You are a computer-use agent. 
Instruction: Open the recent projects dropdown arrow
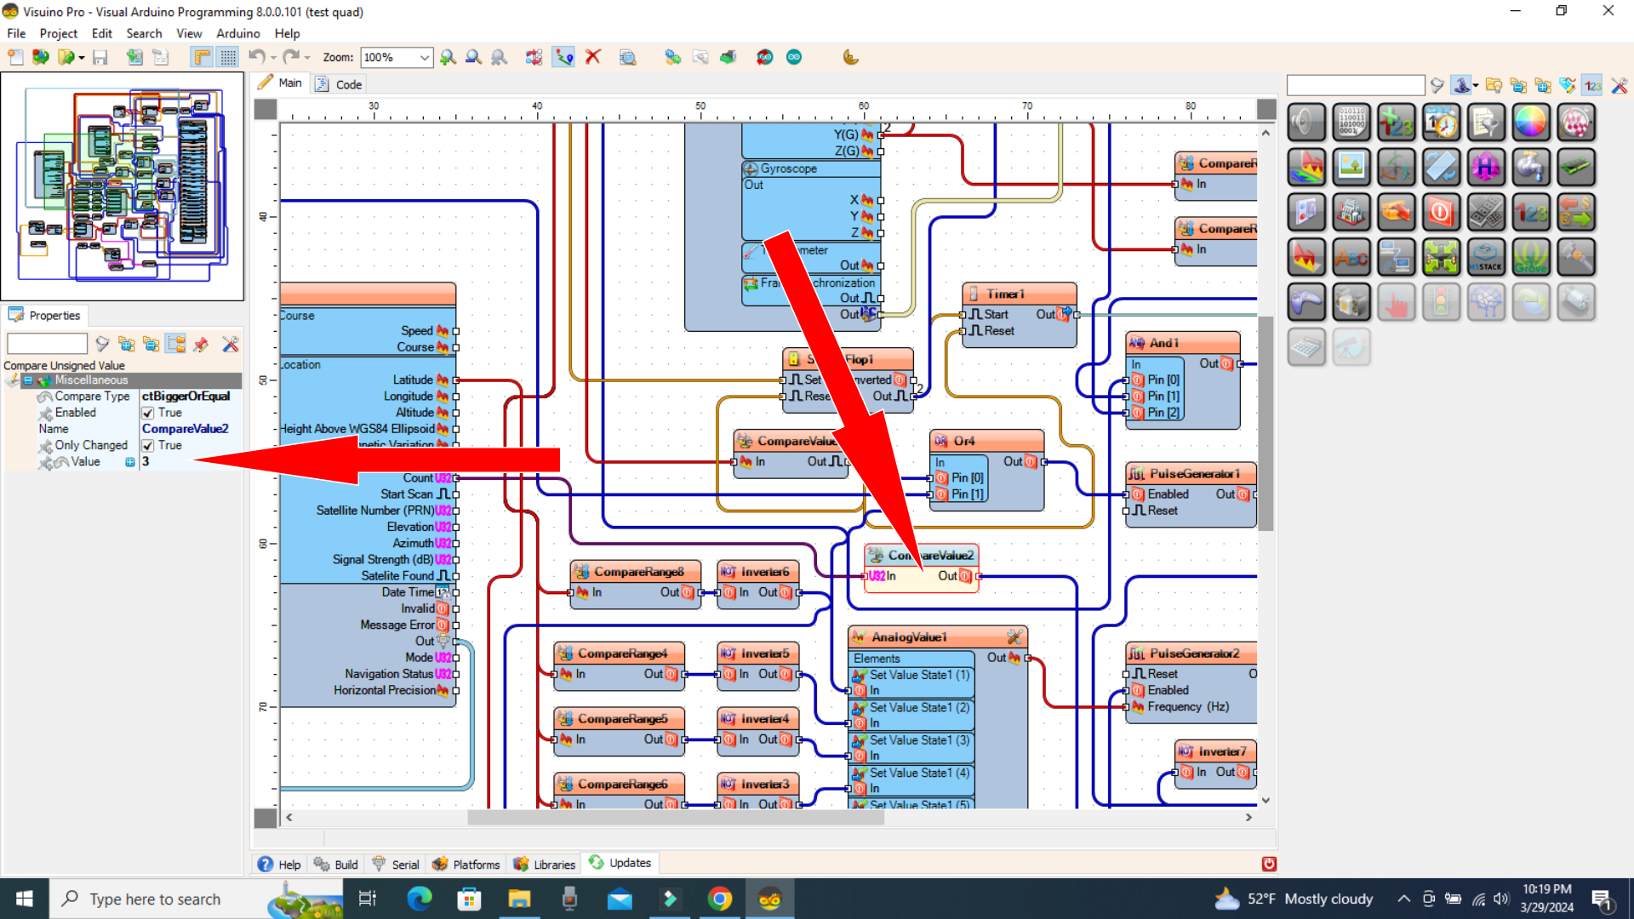coord(82,58)
